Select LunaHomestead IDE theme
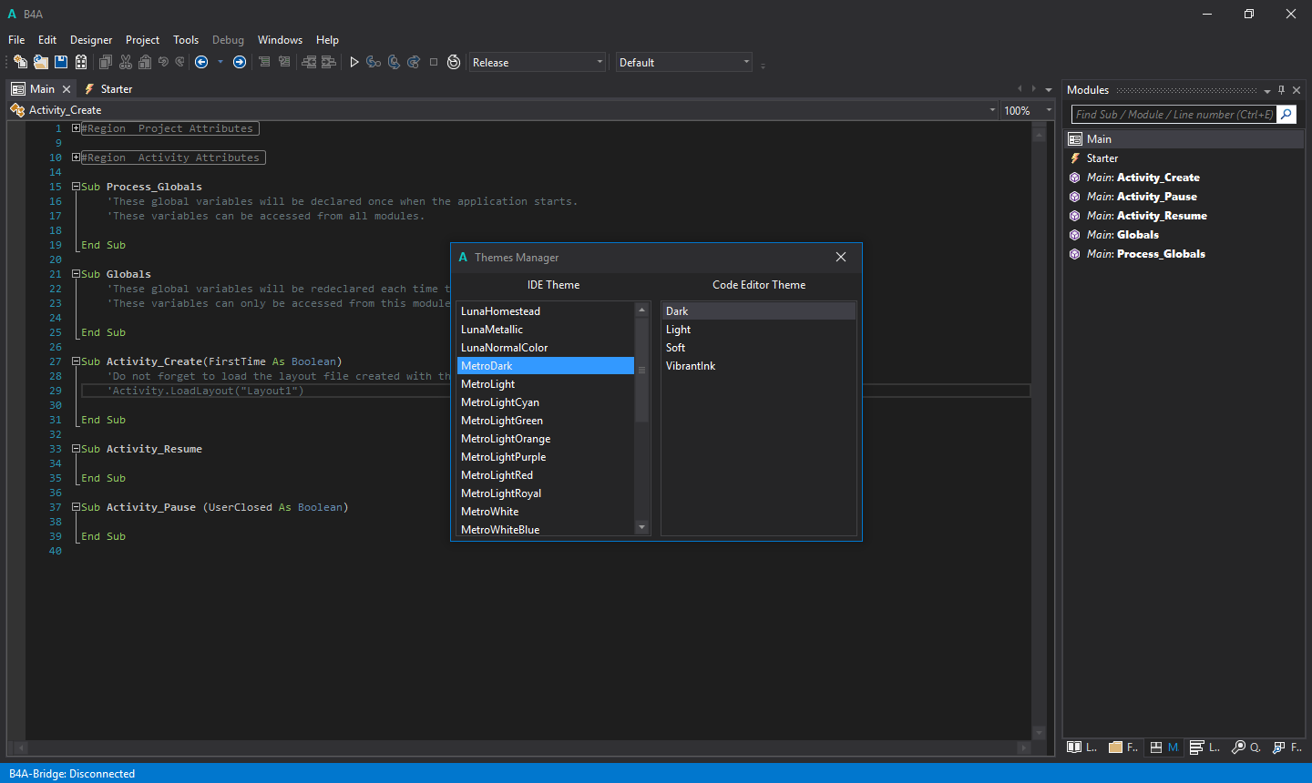Viewport: 1312px width, 783px height. tap(545, 311)
